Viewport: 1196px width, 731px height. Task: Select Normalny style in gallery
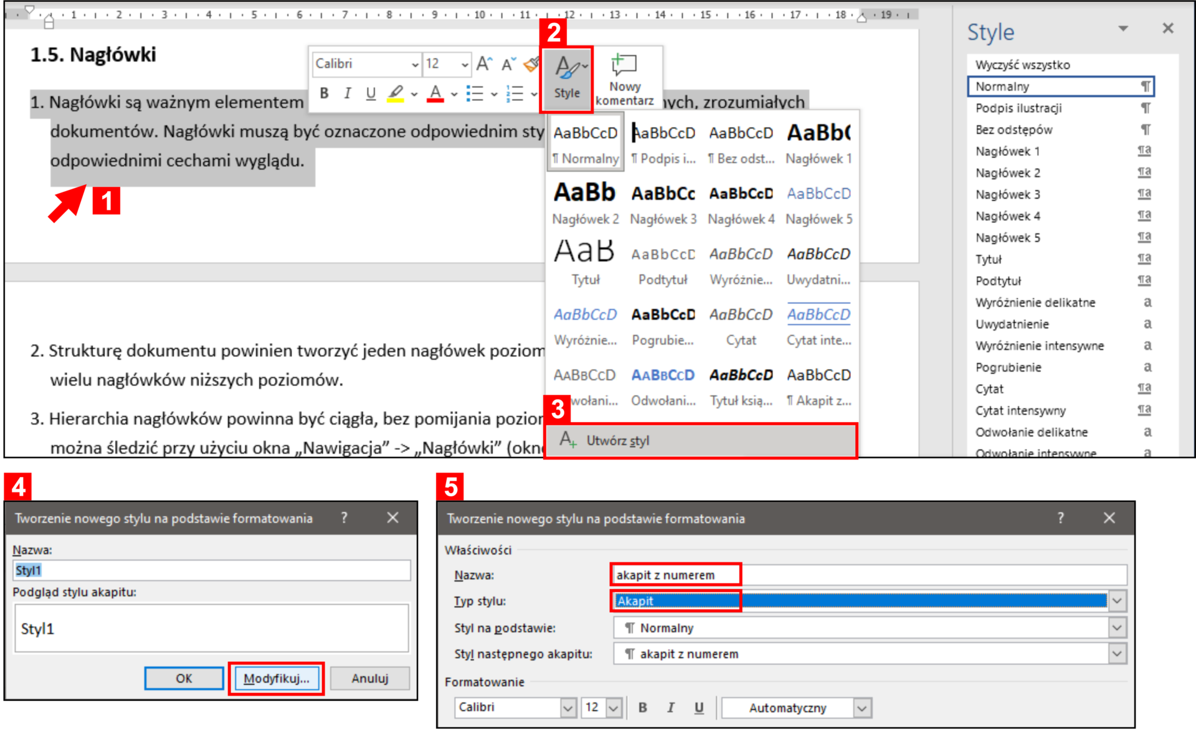[586, 143]
